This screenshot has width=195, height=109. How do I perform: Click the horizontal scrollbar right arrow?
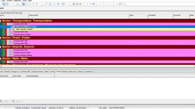tap(194, 66)
